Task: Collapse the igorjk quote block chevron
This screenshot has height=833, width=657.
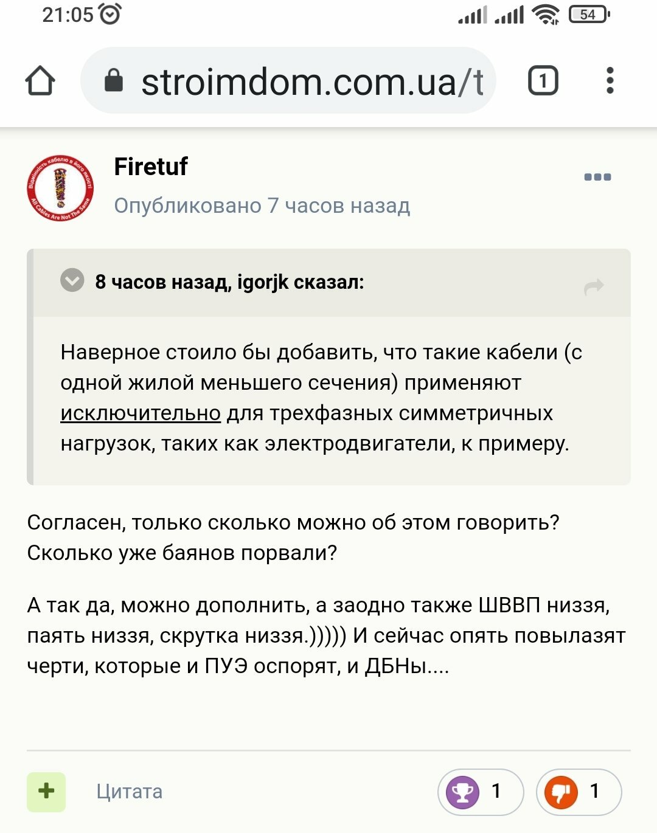Action: coord(72,280)
